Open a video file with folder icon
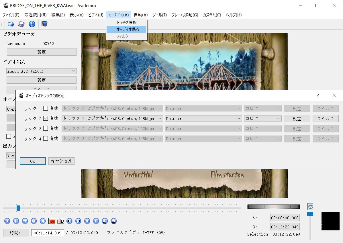343x243 pixels. click(x=11, y=24)
